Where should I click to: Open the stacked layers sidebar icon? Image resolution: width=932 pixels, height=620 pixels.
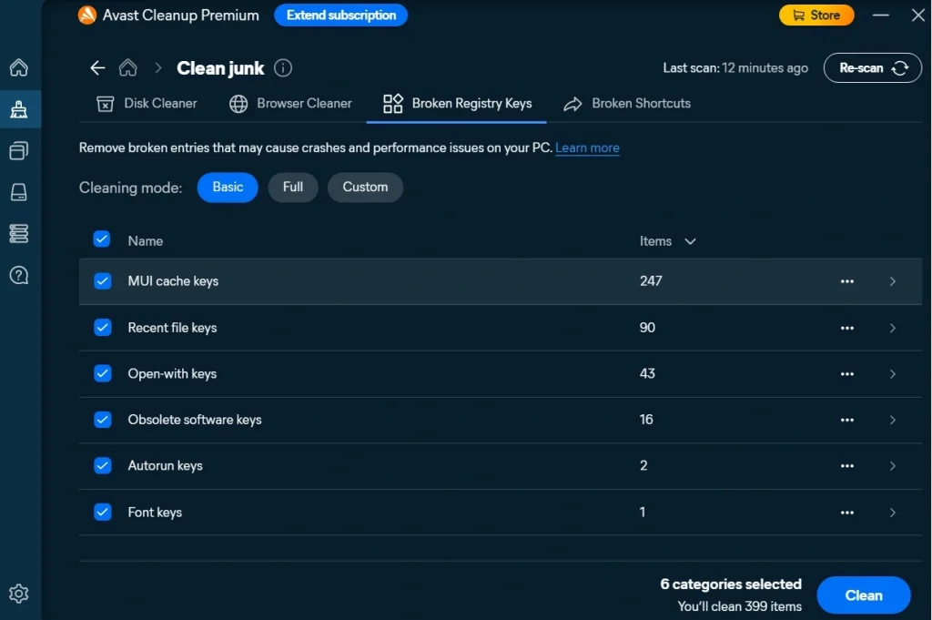[19, 234]
